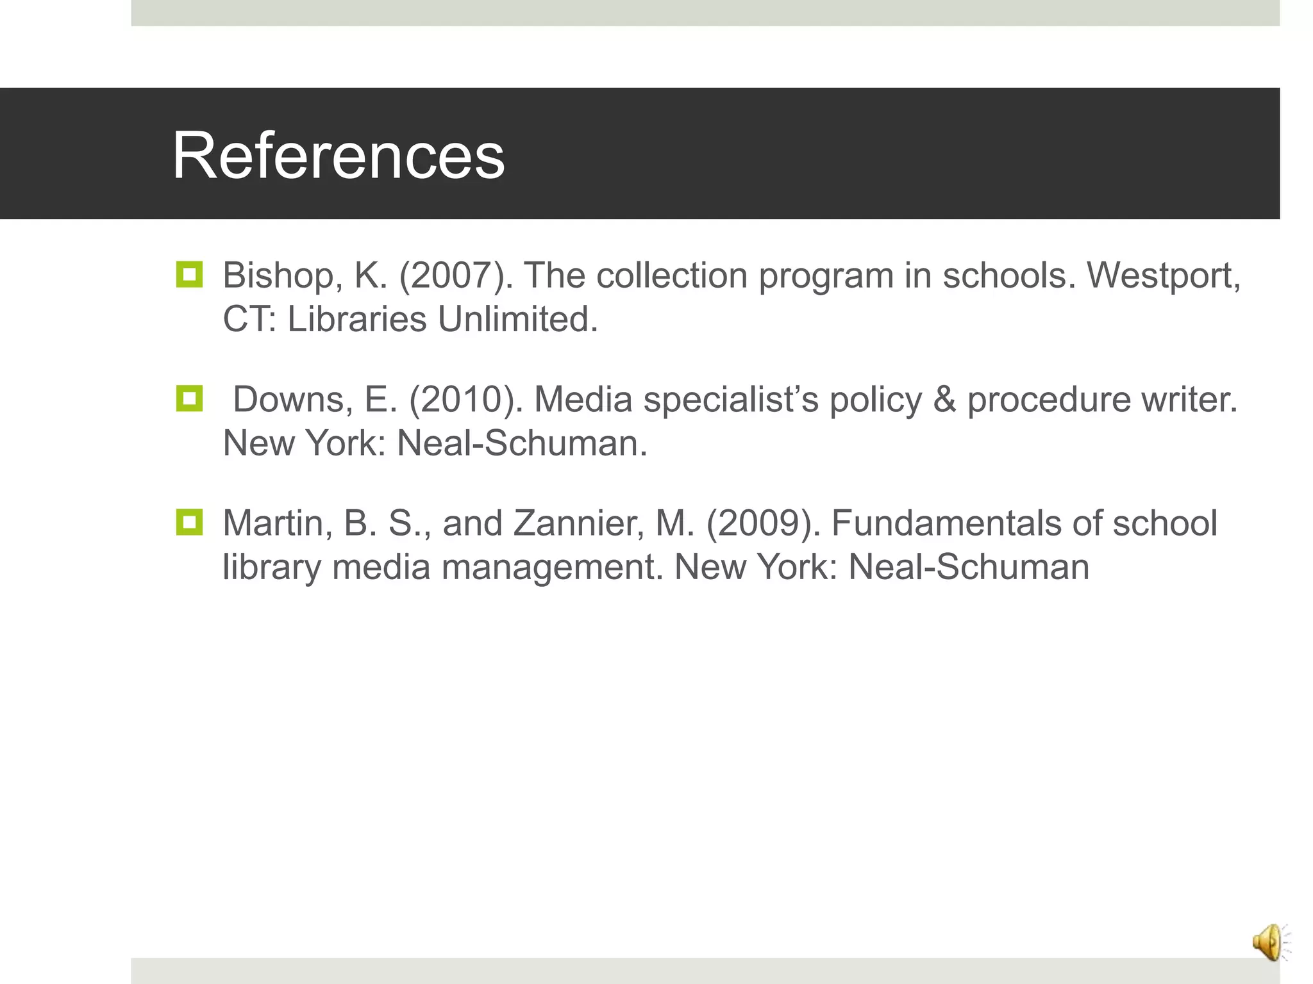Screen dimensions: 1313x984
Task: Click 'library media management' text line
Action: point(442,567)
